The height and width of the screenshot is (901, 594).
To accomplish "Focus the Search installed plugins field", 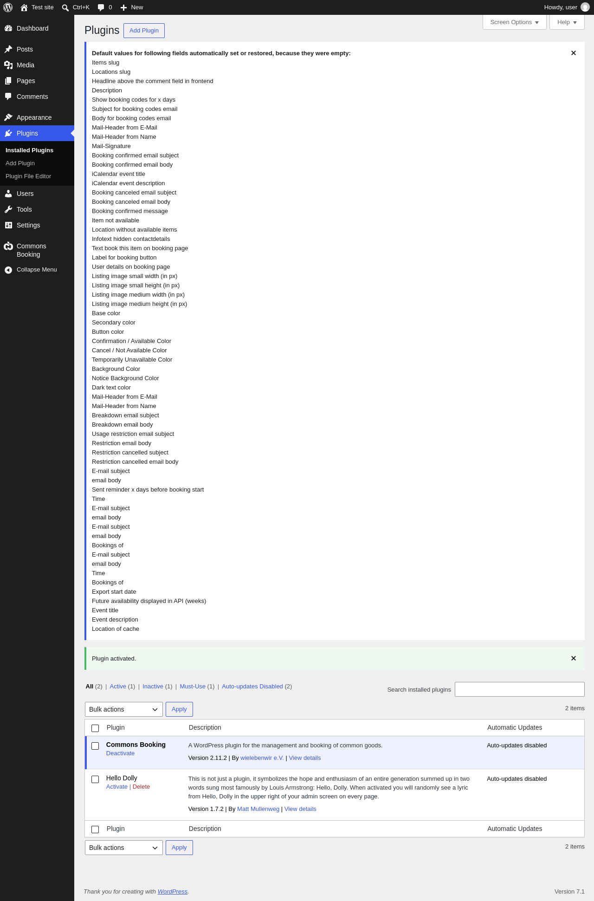I will tap(520, 689).
